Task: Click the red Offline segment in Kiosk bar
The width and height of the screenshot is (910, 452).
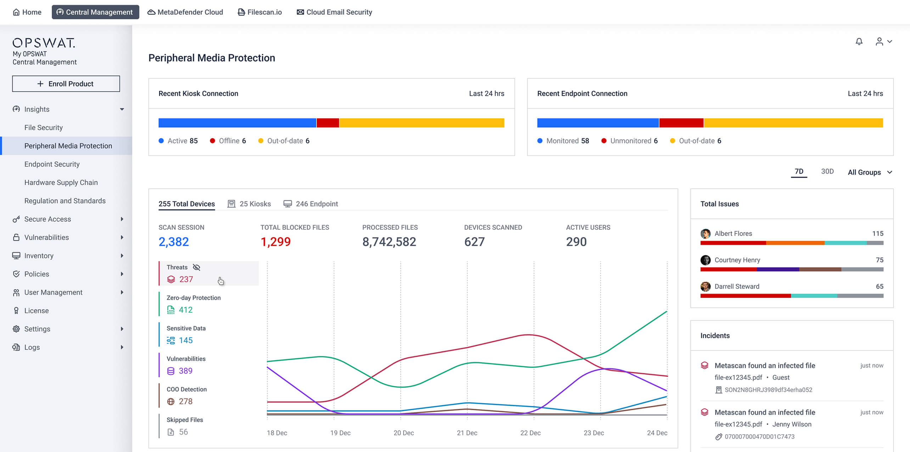Action: point(327,123)
